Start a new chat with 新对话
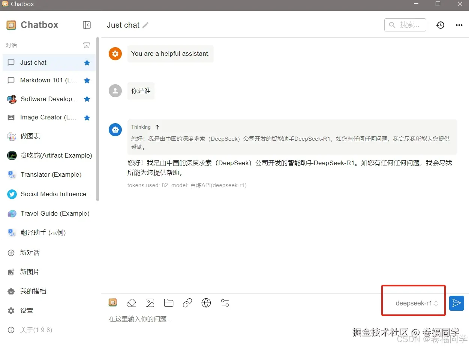This screenshot has width=469, height=347. [49, 253]
